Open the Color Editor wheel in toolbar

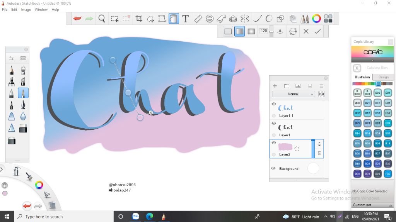pyautogui.click(x=316, y=19)
